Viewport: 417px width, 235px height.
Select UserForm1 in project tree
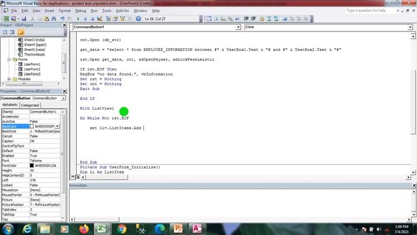click(32, 64)
